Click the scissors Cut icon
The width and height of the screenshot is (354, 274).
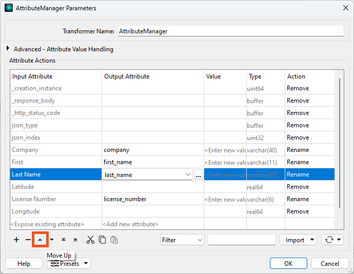90,240
